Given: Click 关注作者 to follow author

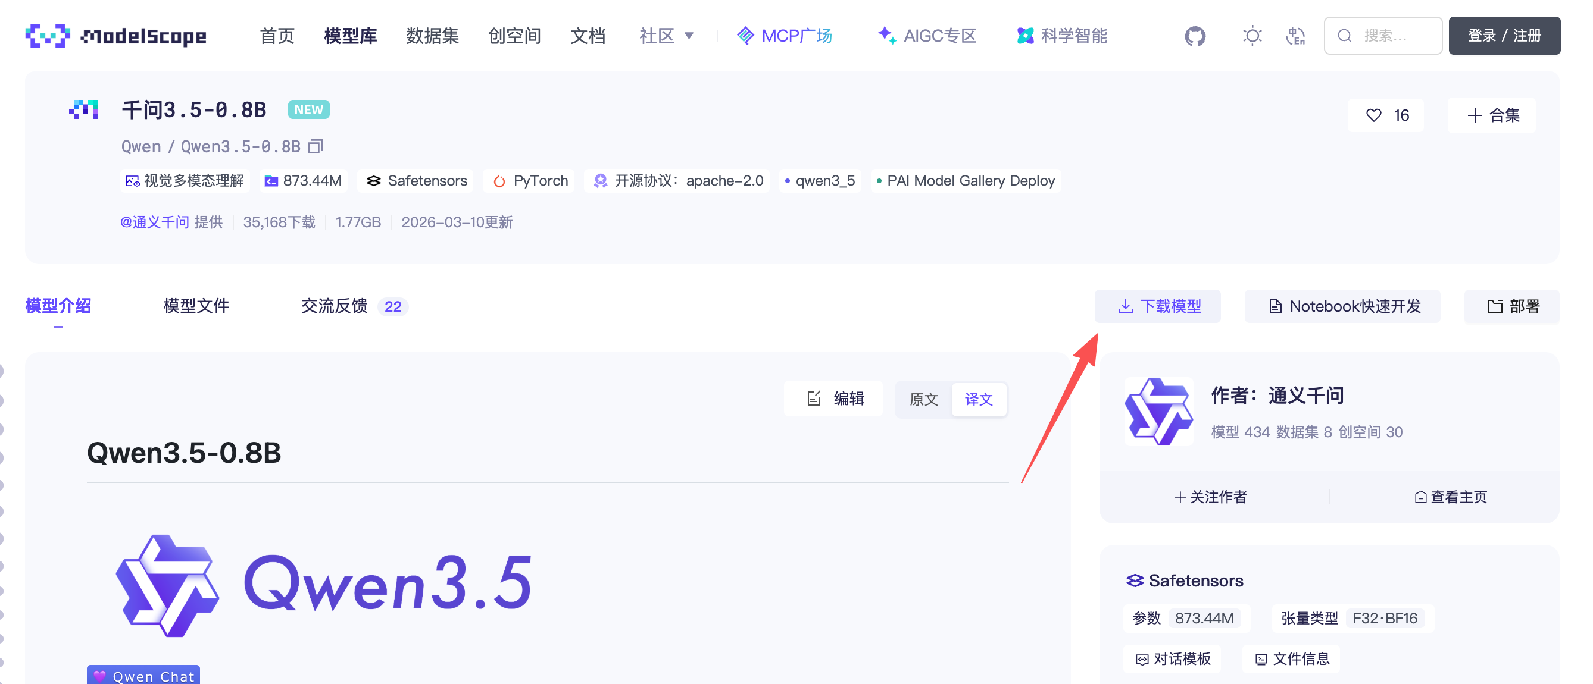Looking at the screenshot, I should click(1210, 497).
